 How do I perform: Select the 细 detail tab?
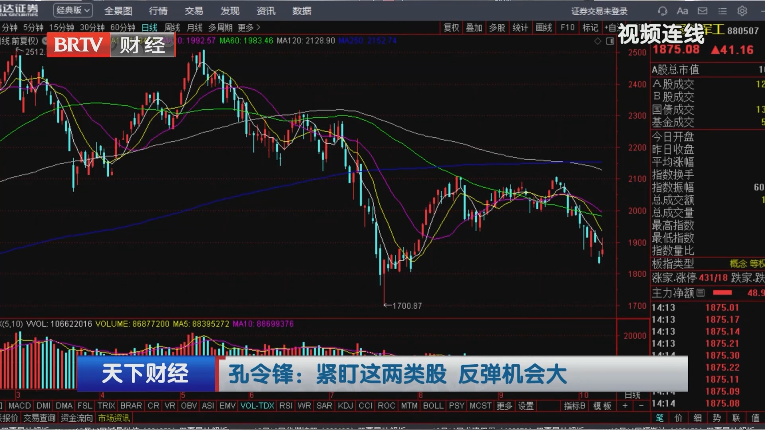(x=697, y=418)
